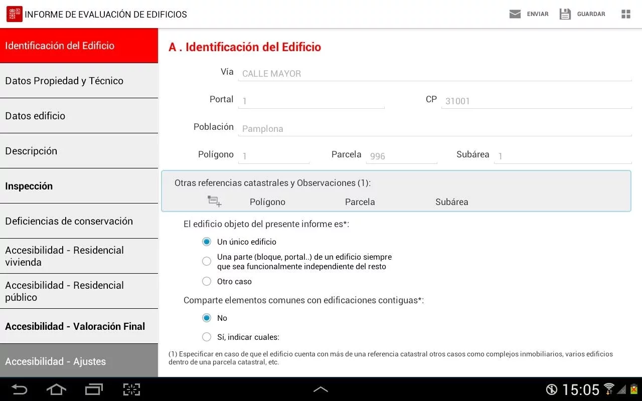Select 'Sí, indicar cuales' radio button
Viewport: 642px width, 401px height.
[x=207, y=337]
